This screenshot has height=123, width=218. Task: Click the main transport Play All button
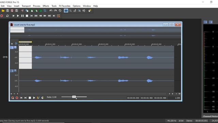(13, 16)
